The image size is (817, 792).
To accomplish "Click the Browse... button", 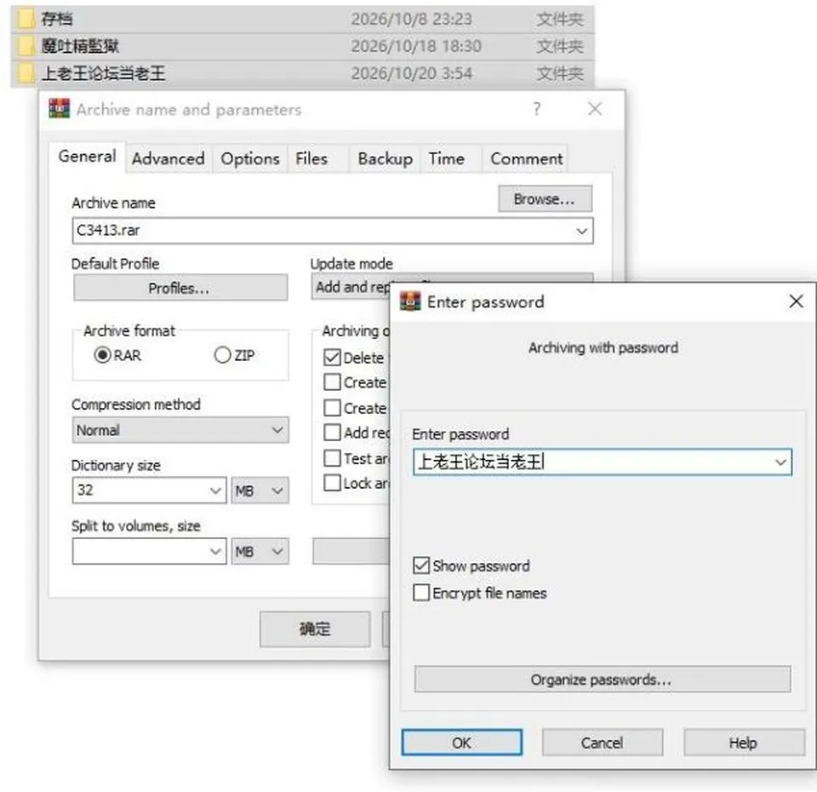I will tap(545, 198).
